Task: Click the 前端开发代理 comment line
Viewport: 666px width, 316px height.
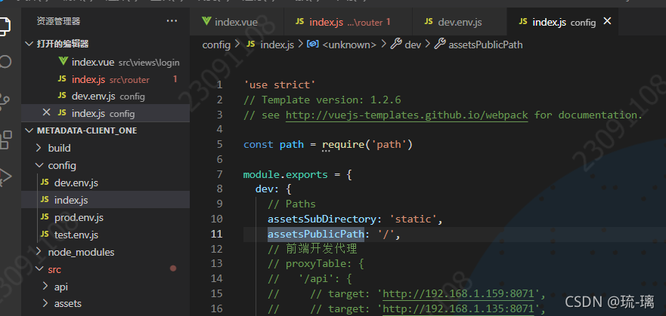Action: pos(312,249)
